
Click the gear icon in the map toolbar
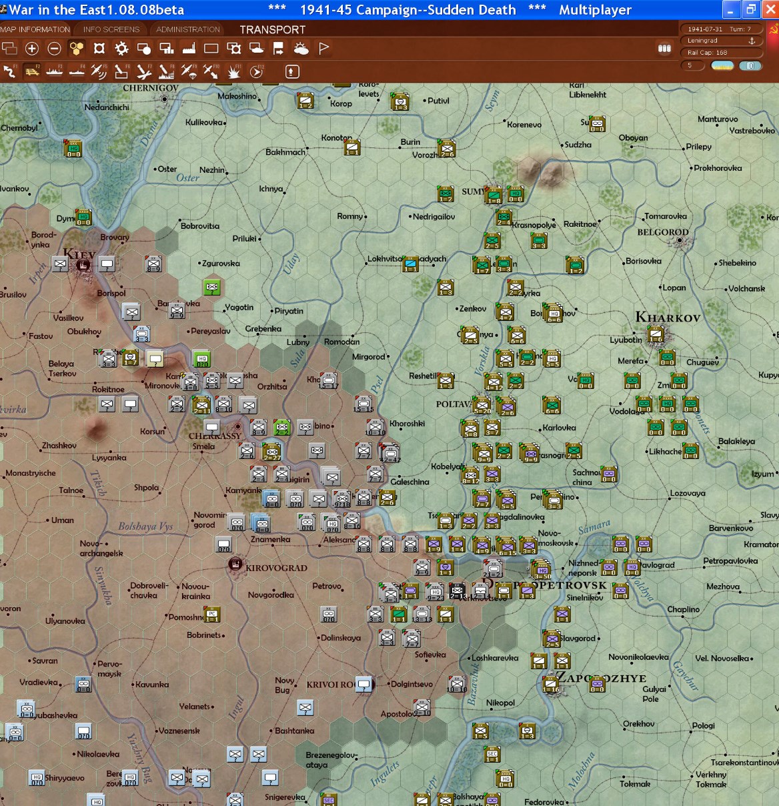click(x=121, y=48)
